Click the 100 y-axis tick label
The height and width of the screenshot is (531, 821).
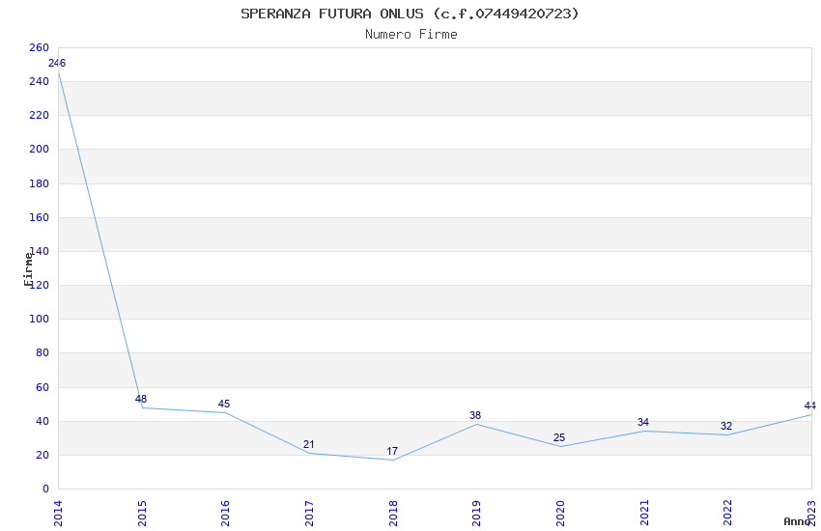(40, 320)
